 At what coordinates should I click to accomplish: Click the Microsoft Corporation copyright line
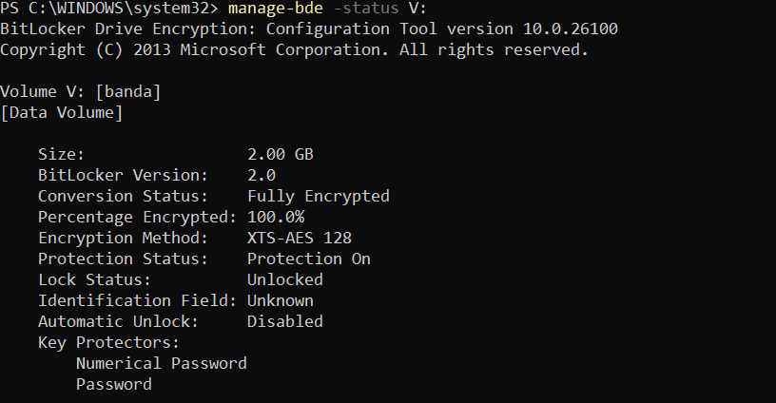coord(295,50)
